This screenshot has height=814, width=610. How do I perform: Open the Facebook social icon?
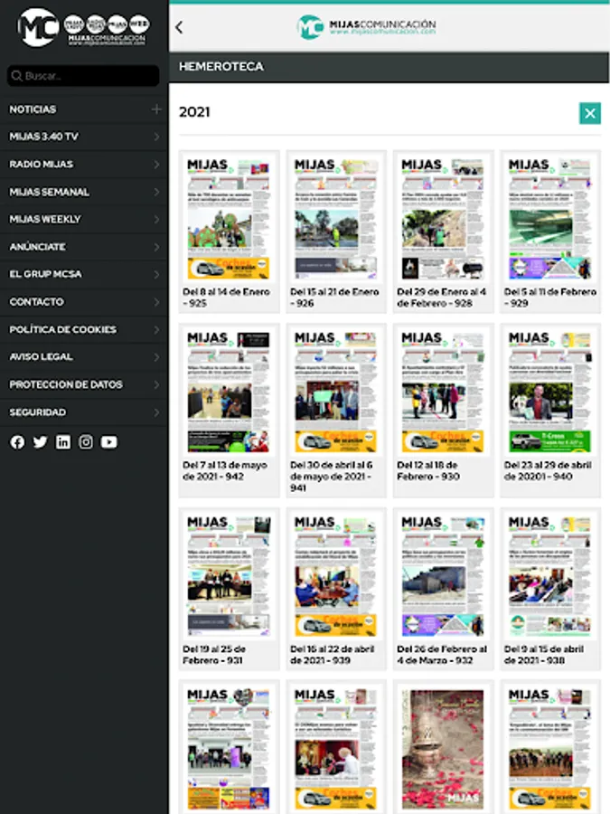point(18,441)
